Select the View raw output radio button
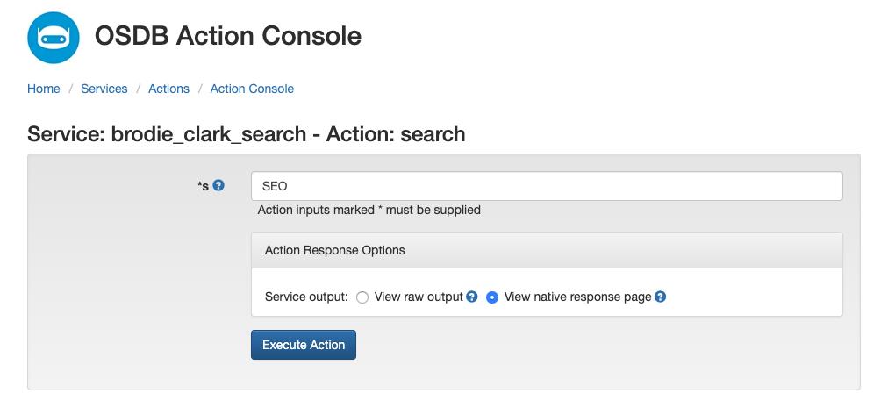Screen dimensions: 895x408 click(362, 297)
